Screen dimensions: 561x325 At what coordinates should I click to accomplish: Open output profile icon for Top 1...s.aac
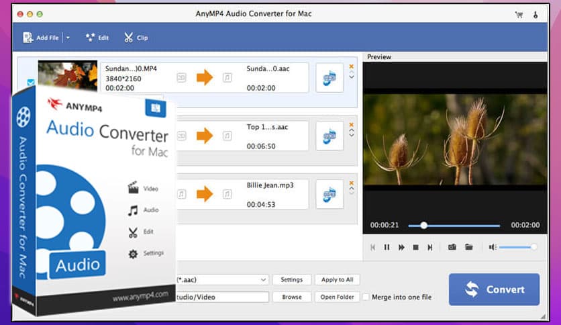[x=329, y=136]
